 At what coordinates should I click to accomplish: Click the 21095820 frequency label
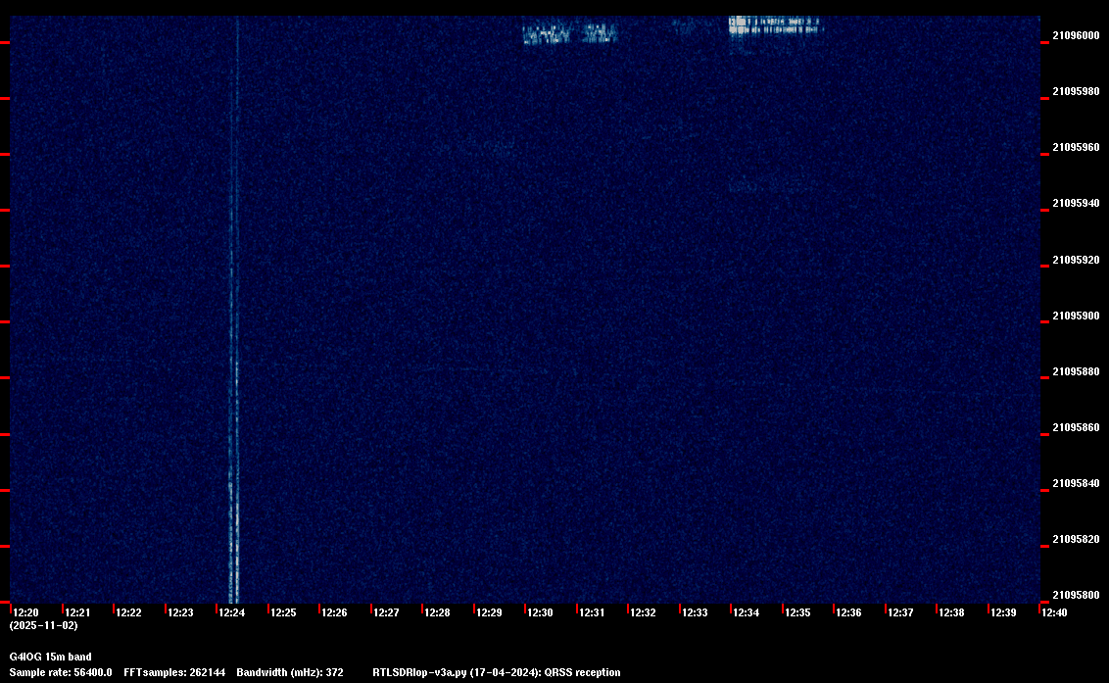click(x=1077, y=539)
